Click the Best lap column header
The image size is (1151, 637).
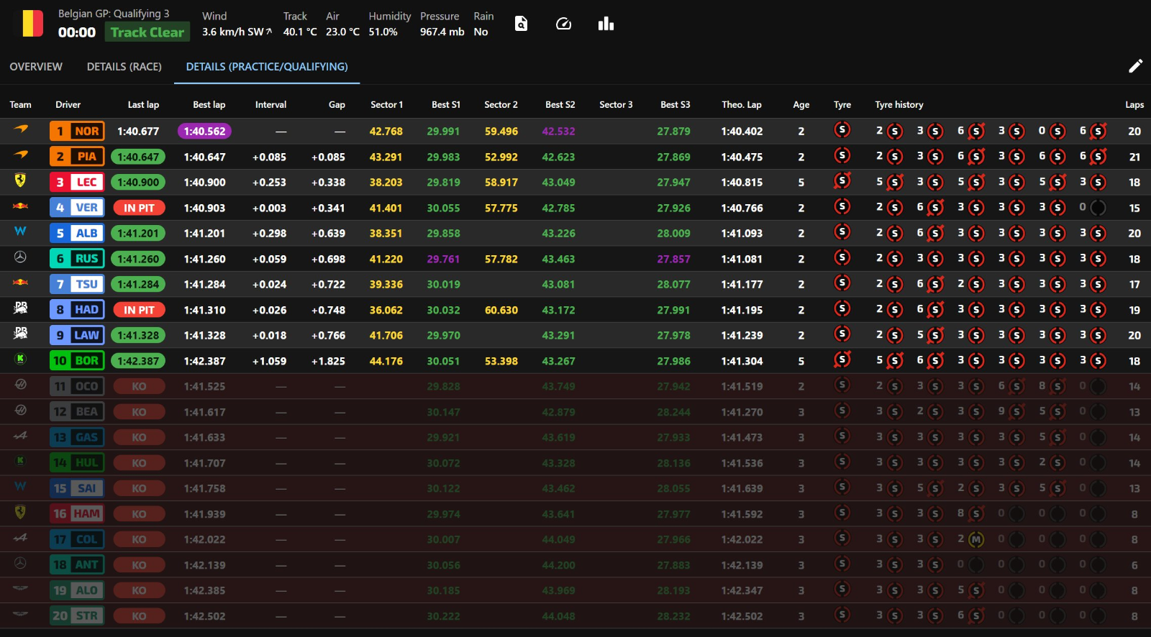click(x=209, y=105)
